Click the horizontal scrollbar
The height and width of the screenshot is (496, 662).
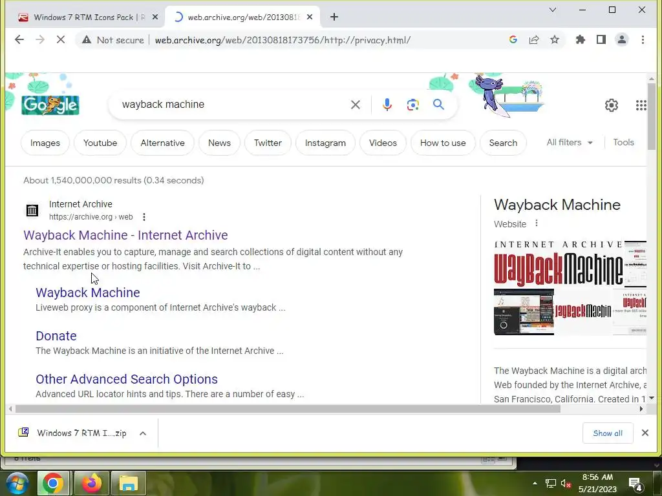287,409
